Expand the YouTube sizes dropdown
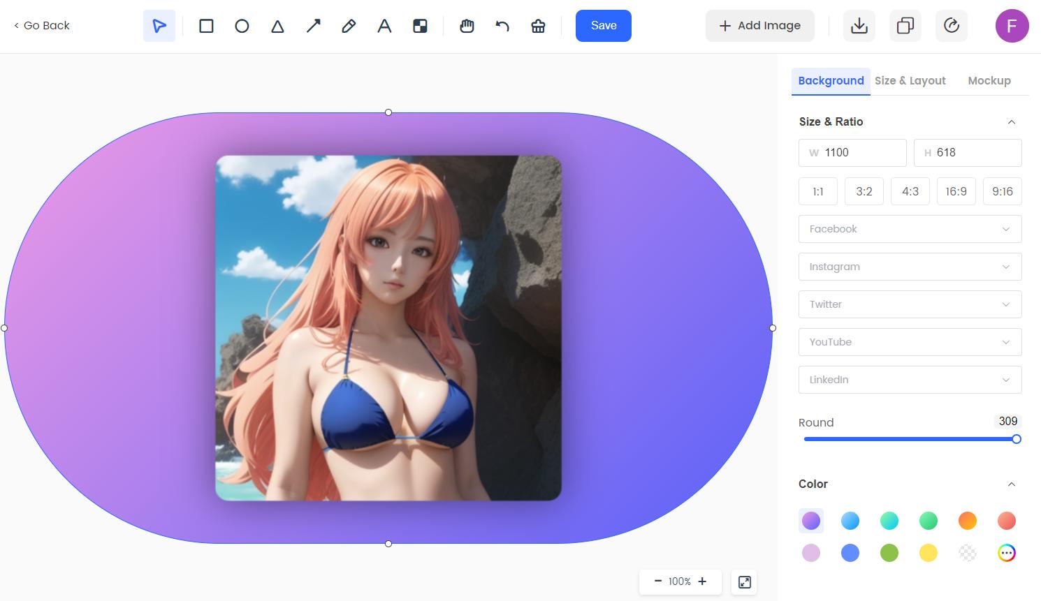This screenshot has width=1041, height=601. coord(910,342)
